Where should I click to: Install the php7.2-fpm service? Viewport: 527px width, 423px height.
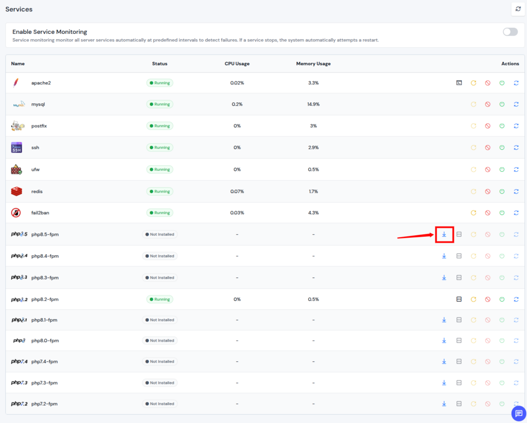coord(444,403)
